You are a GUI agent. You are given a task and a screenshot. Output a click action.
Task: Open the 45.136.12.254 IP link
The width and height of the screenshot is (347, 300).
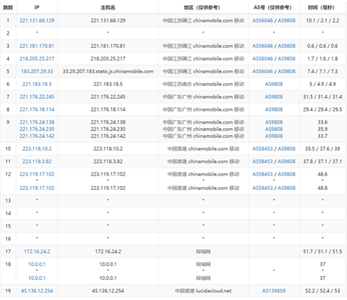(x=37, y=291)
